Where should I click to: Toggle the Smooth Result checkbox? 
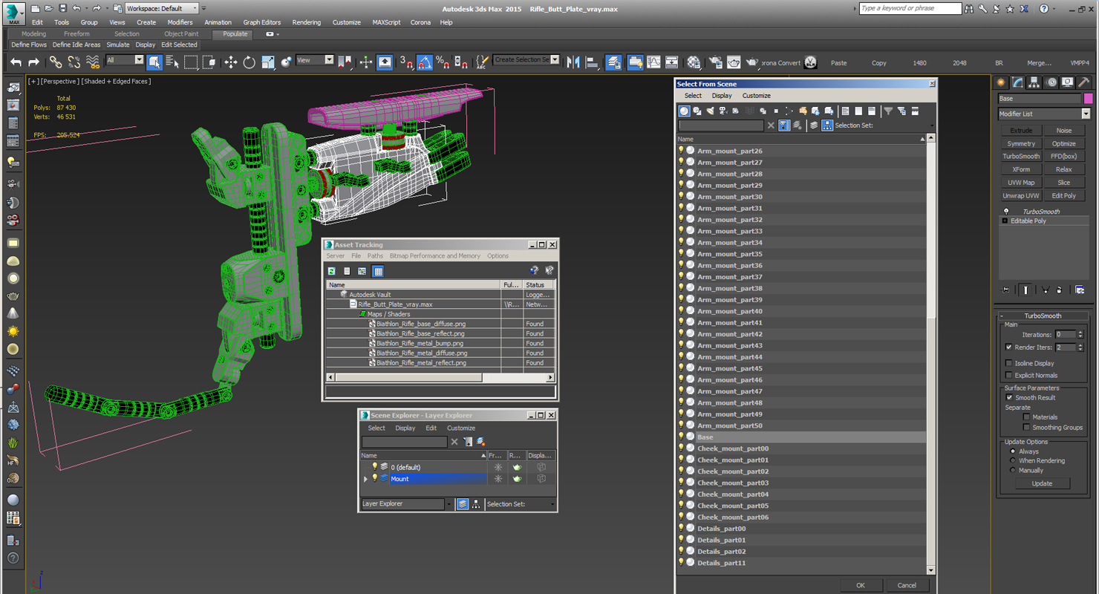tap(1009, 397)
